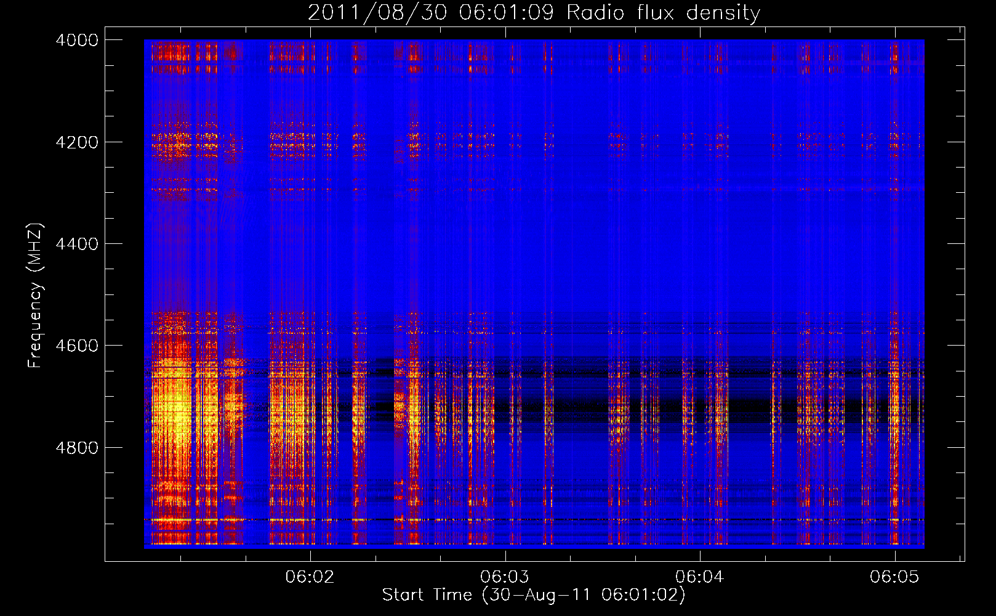Click the 06:02 time tick label
The image size is (996, 616).
tap(310, 577)
